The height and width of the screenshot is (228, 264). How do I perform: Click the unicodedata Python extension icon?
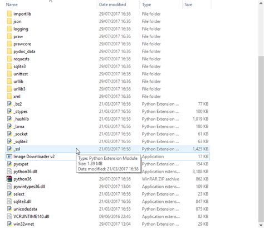(9, 209)
